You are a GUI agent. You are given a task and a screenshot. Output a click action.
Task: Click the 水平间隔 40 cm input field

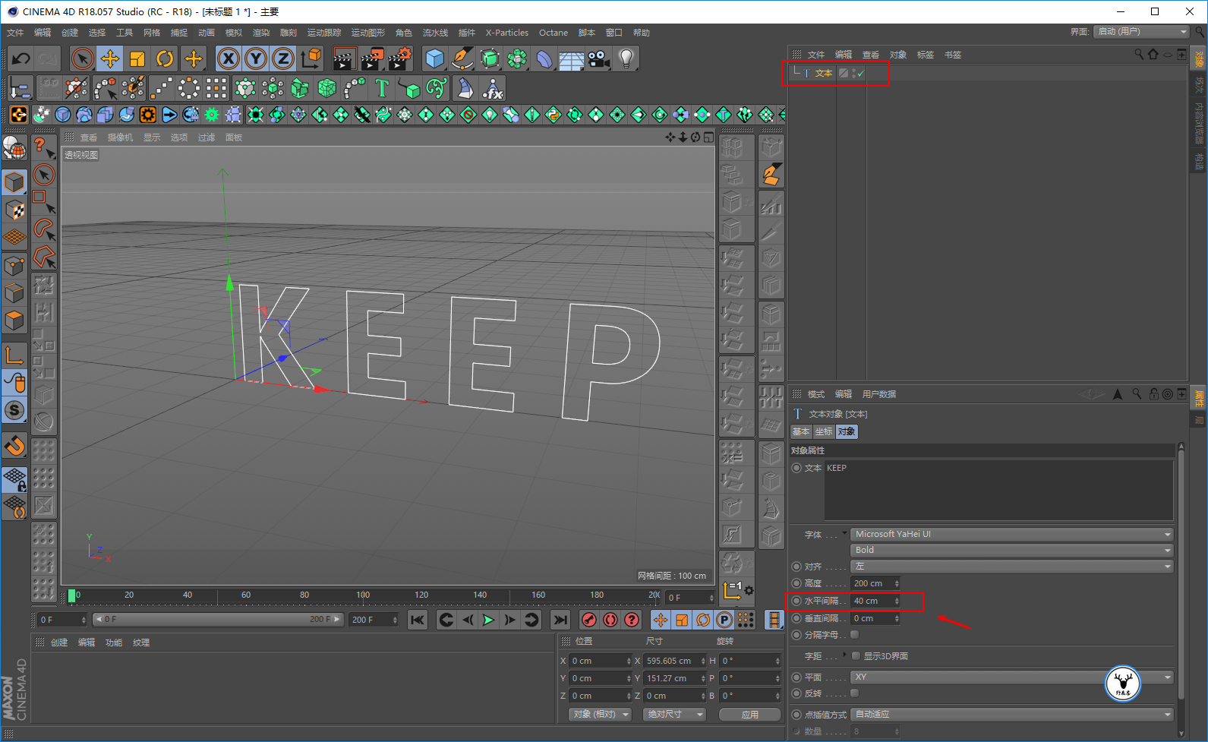coord(872,601)
